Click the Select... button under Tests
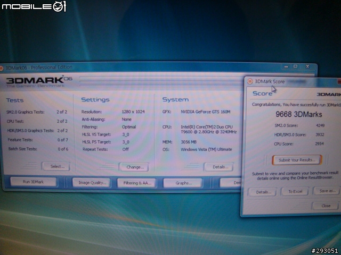The width and height of the screenshot is (341, 255). pyautogui.click(x=56, y=166)
